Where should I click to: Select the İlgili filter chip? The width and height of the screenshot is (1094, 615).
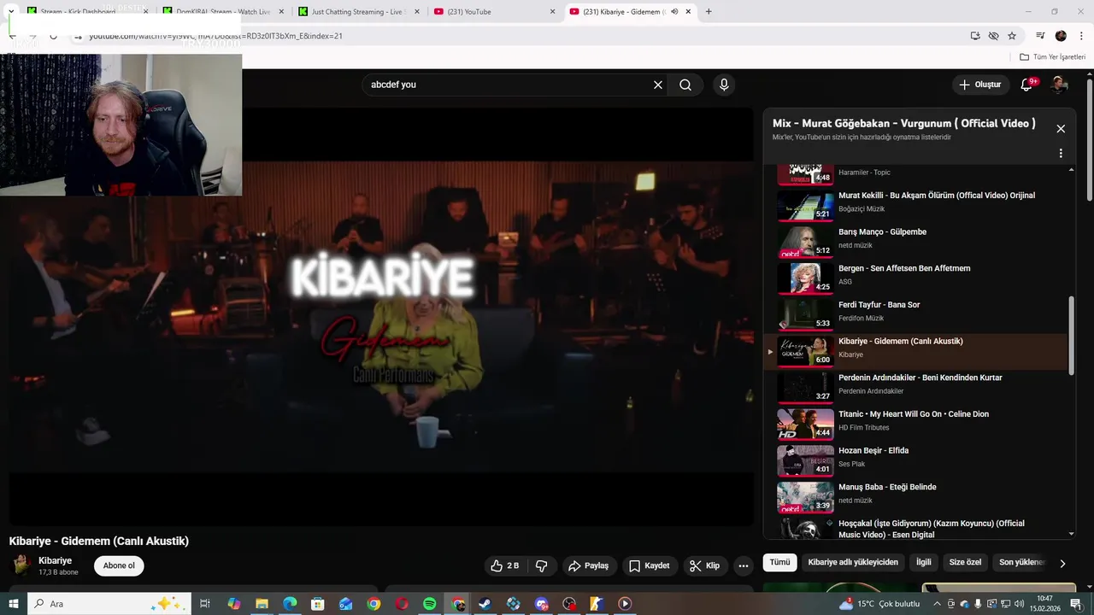point(924,562)
